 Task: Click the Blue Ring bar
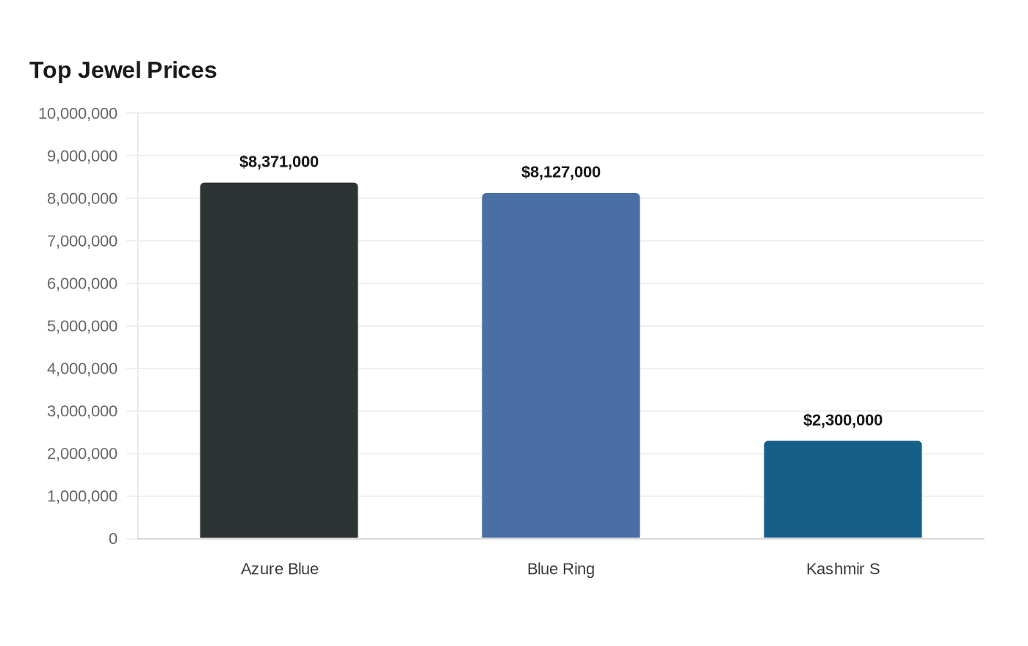(x=561, y=366)
